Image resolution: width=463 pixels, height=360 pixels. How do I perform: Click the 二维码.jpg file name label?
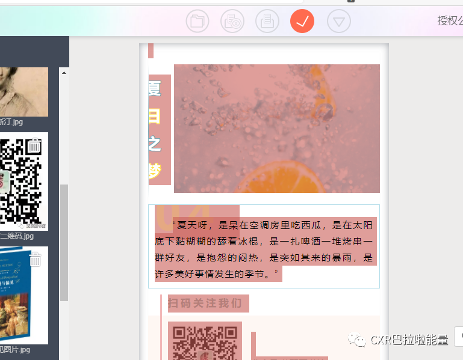click(x=17, y=236)
